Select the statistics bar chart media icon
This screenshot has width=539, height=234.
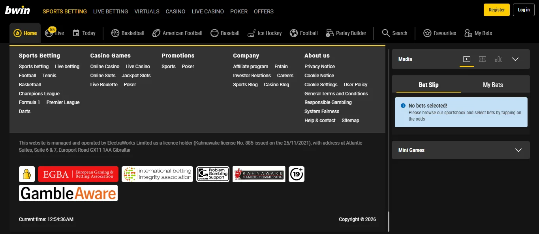click(x=499, y=59)
